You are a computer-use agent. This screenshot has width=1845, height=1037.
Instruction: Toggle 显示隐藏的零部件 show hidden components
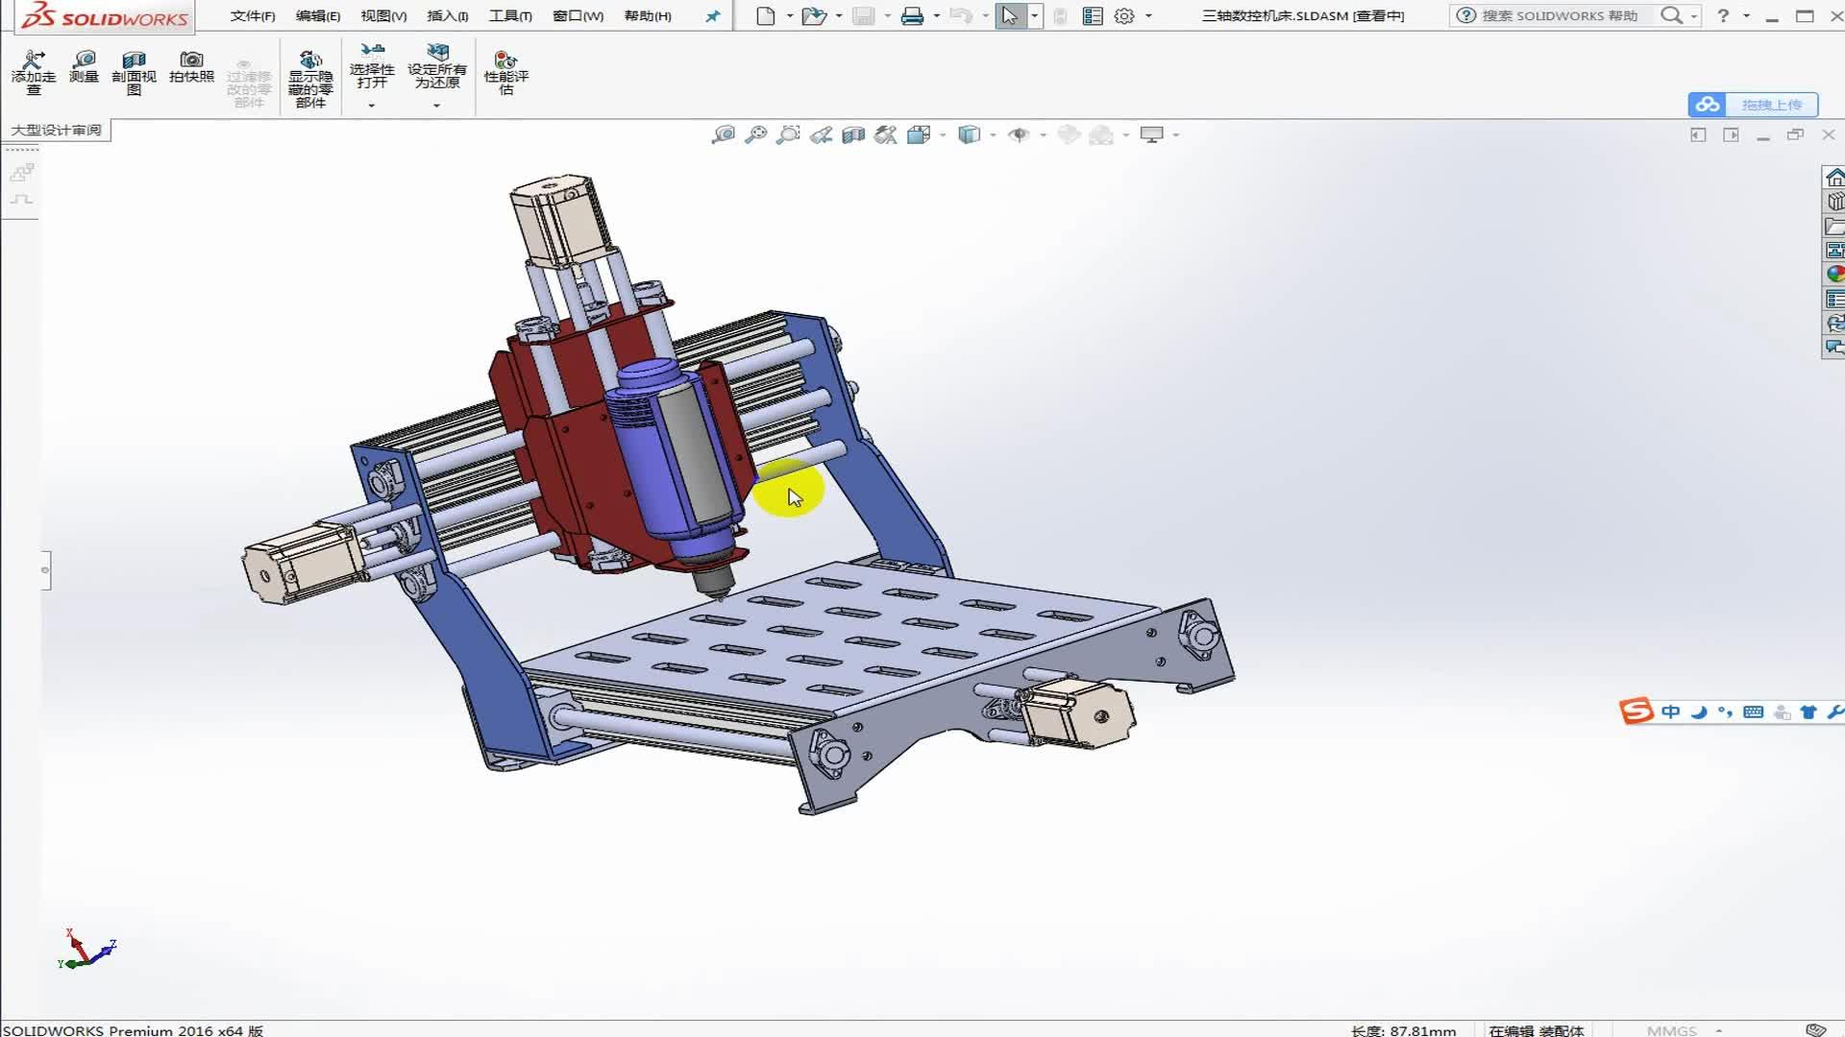(x=310, y=79)
